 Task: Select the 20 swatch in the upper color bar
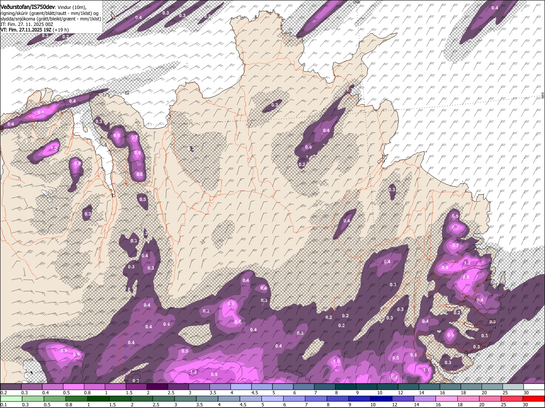(492, 386)
